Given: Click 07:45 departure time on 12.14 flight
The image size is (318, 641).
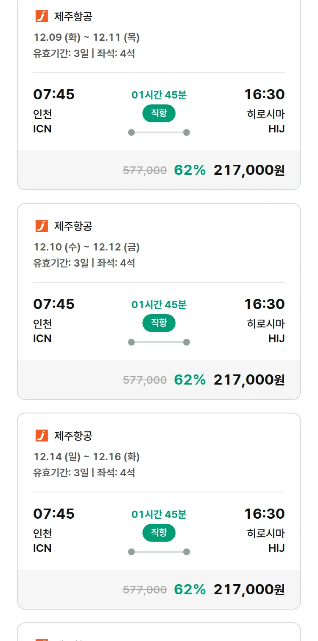Looking at the screenshot, I should (54, 514).
